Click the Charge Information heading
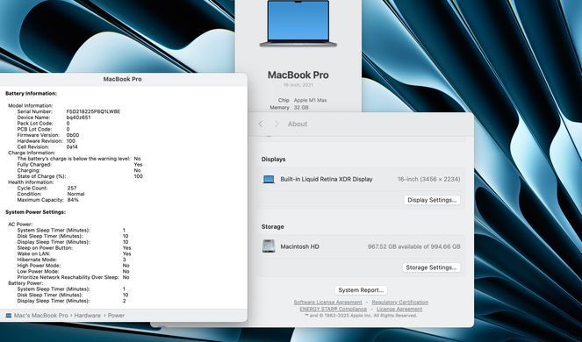 (x=32, y=153)
